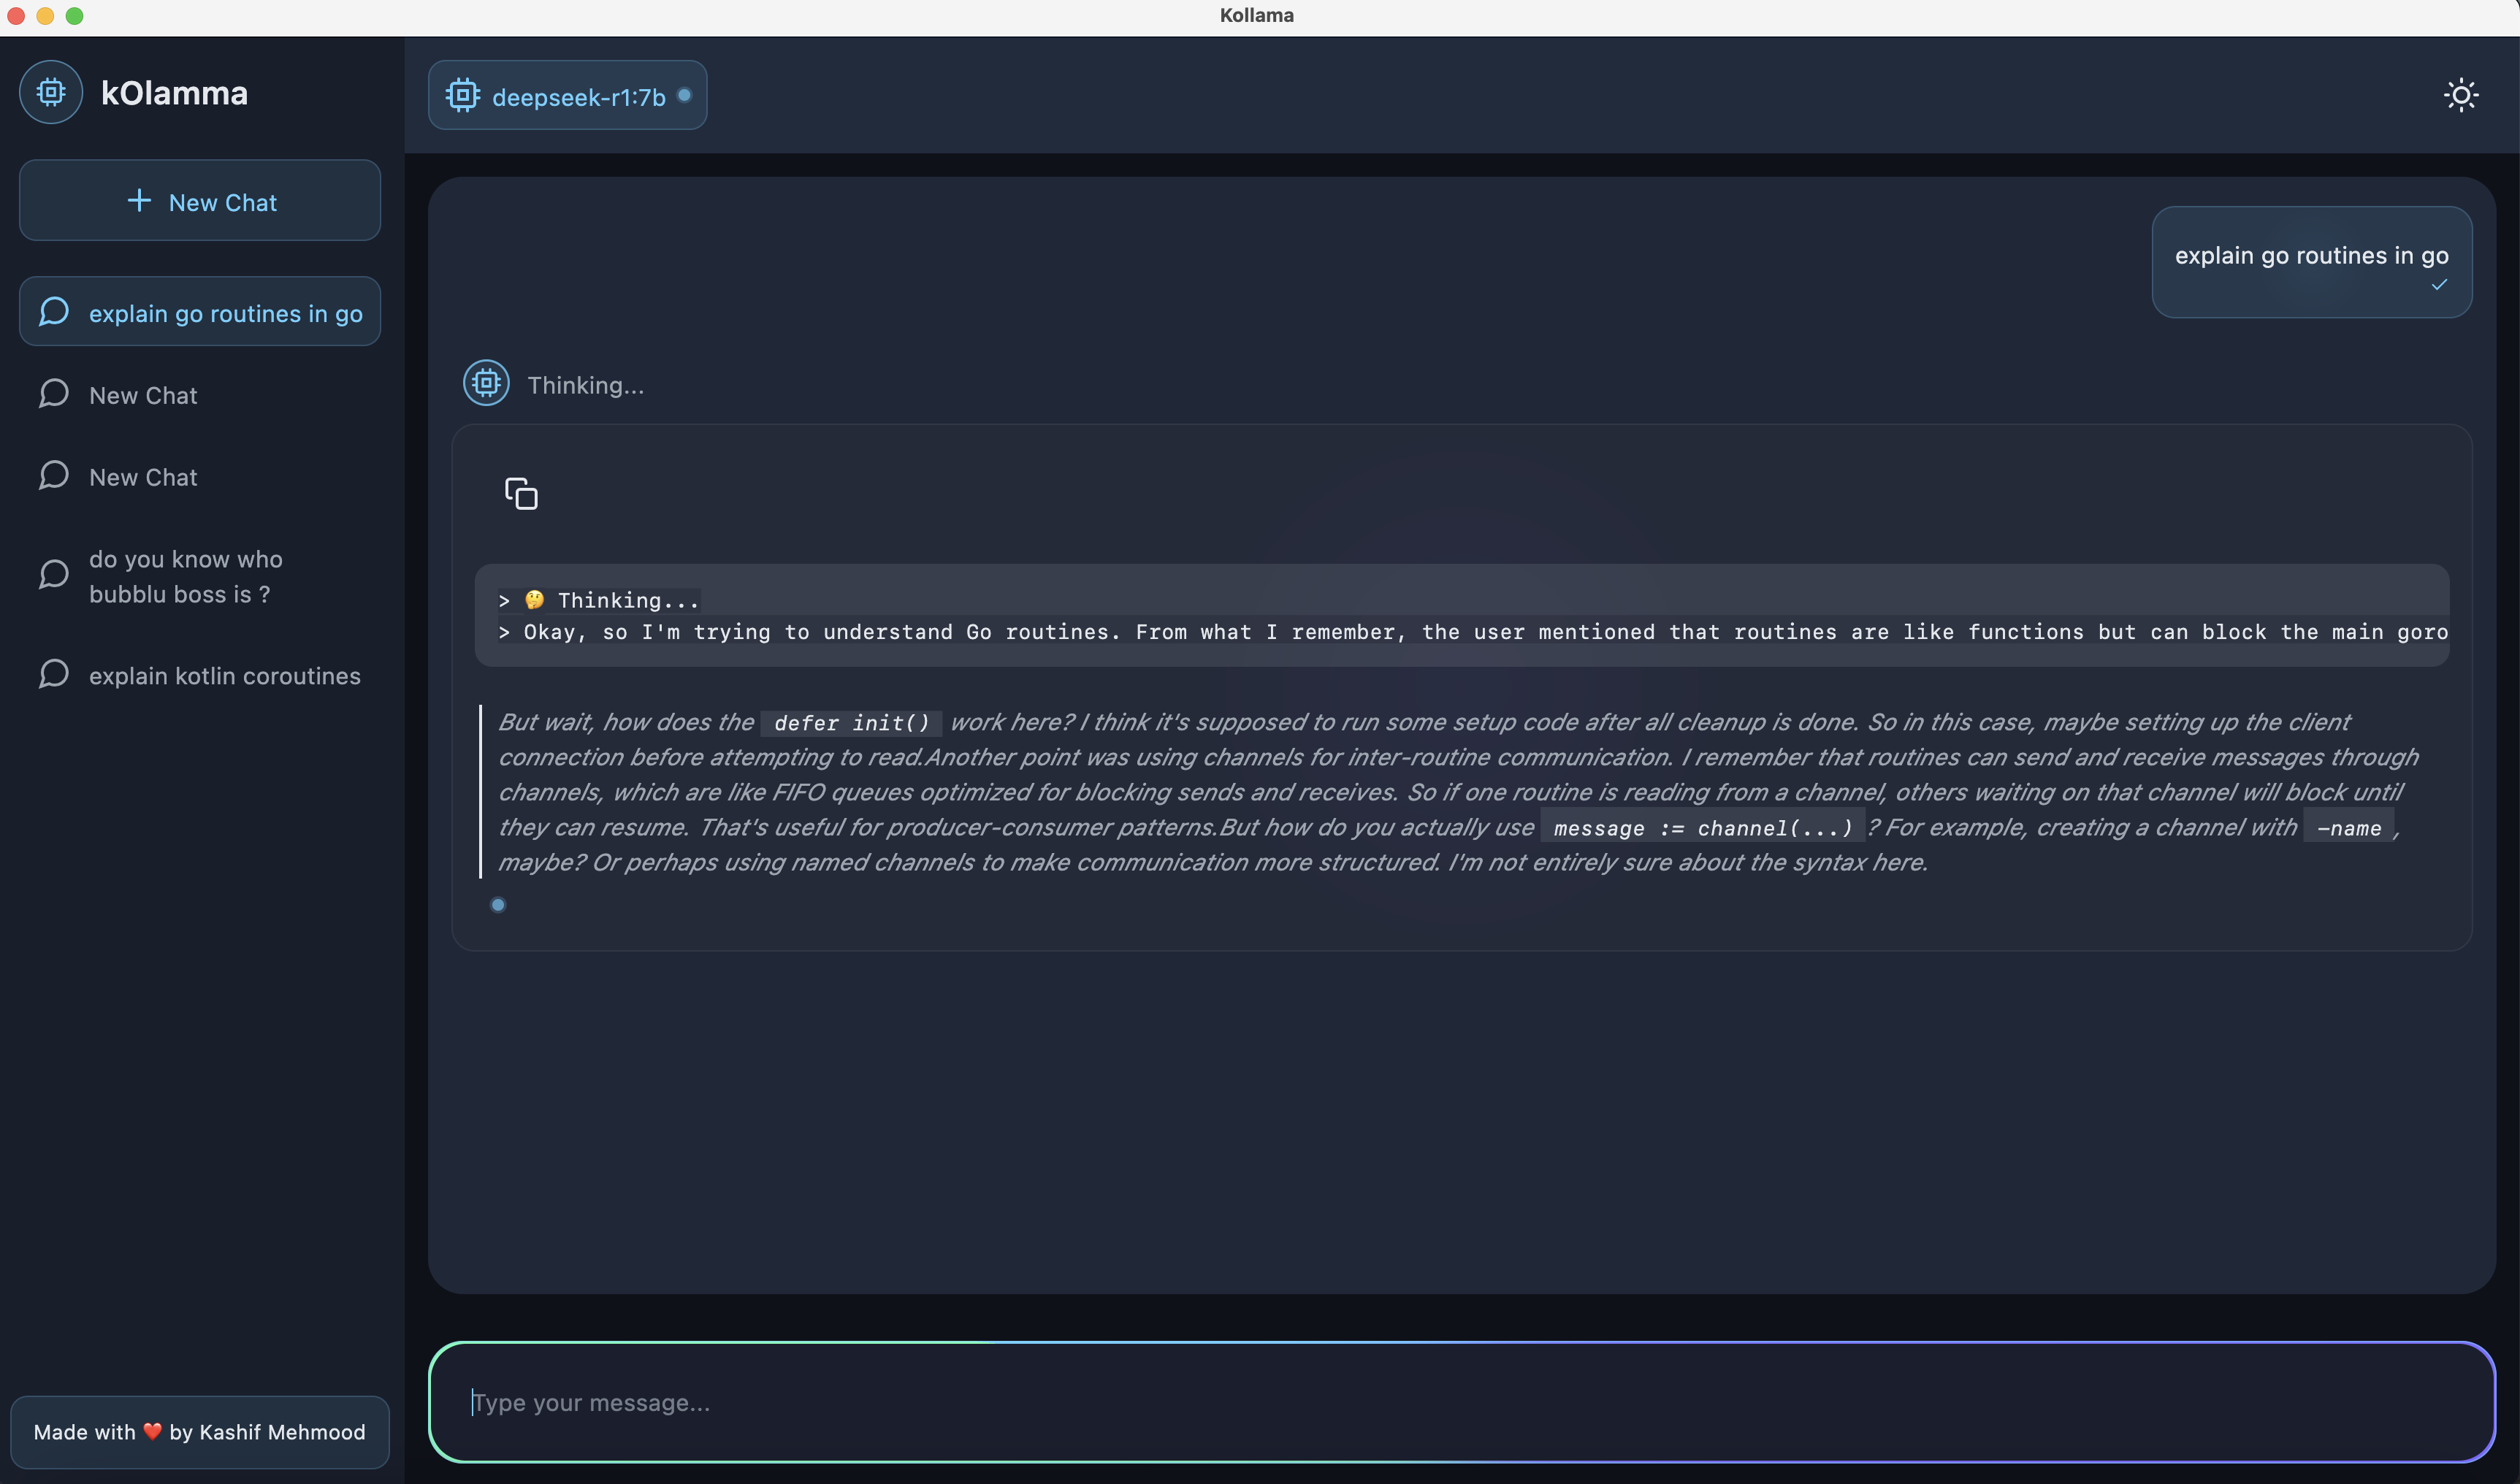Open 'explain kotlin coroutines' chat
2520x1484 pixels.
(x=224, y=676)
